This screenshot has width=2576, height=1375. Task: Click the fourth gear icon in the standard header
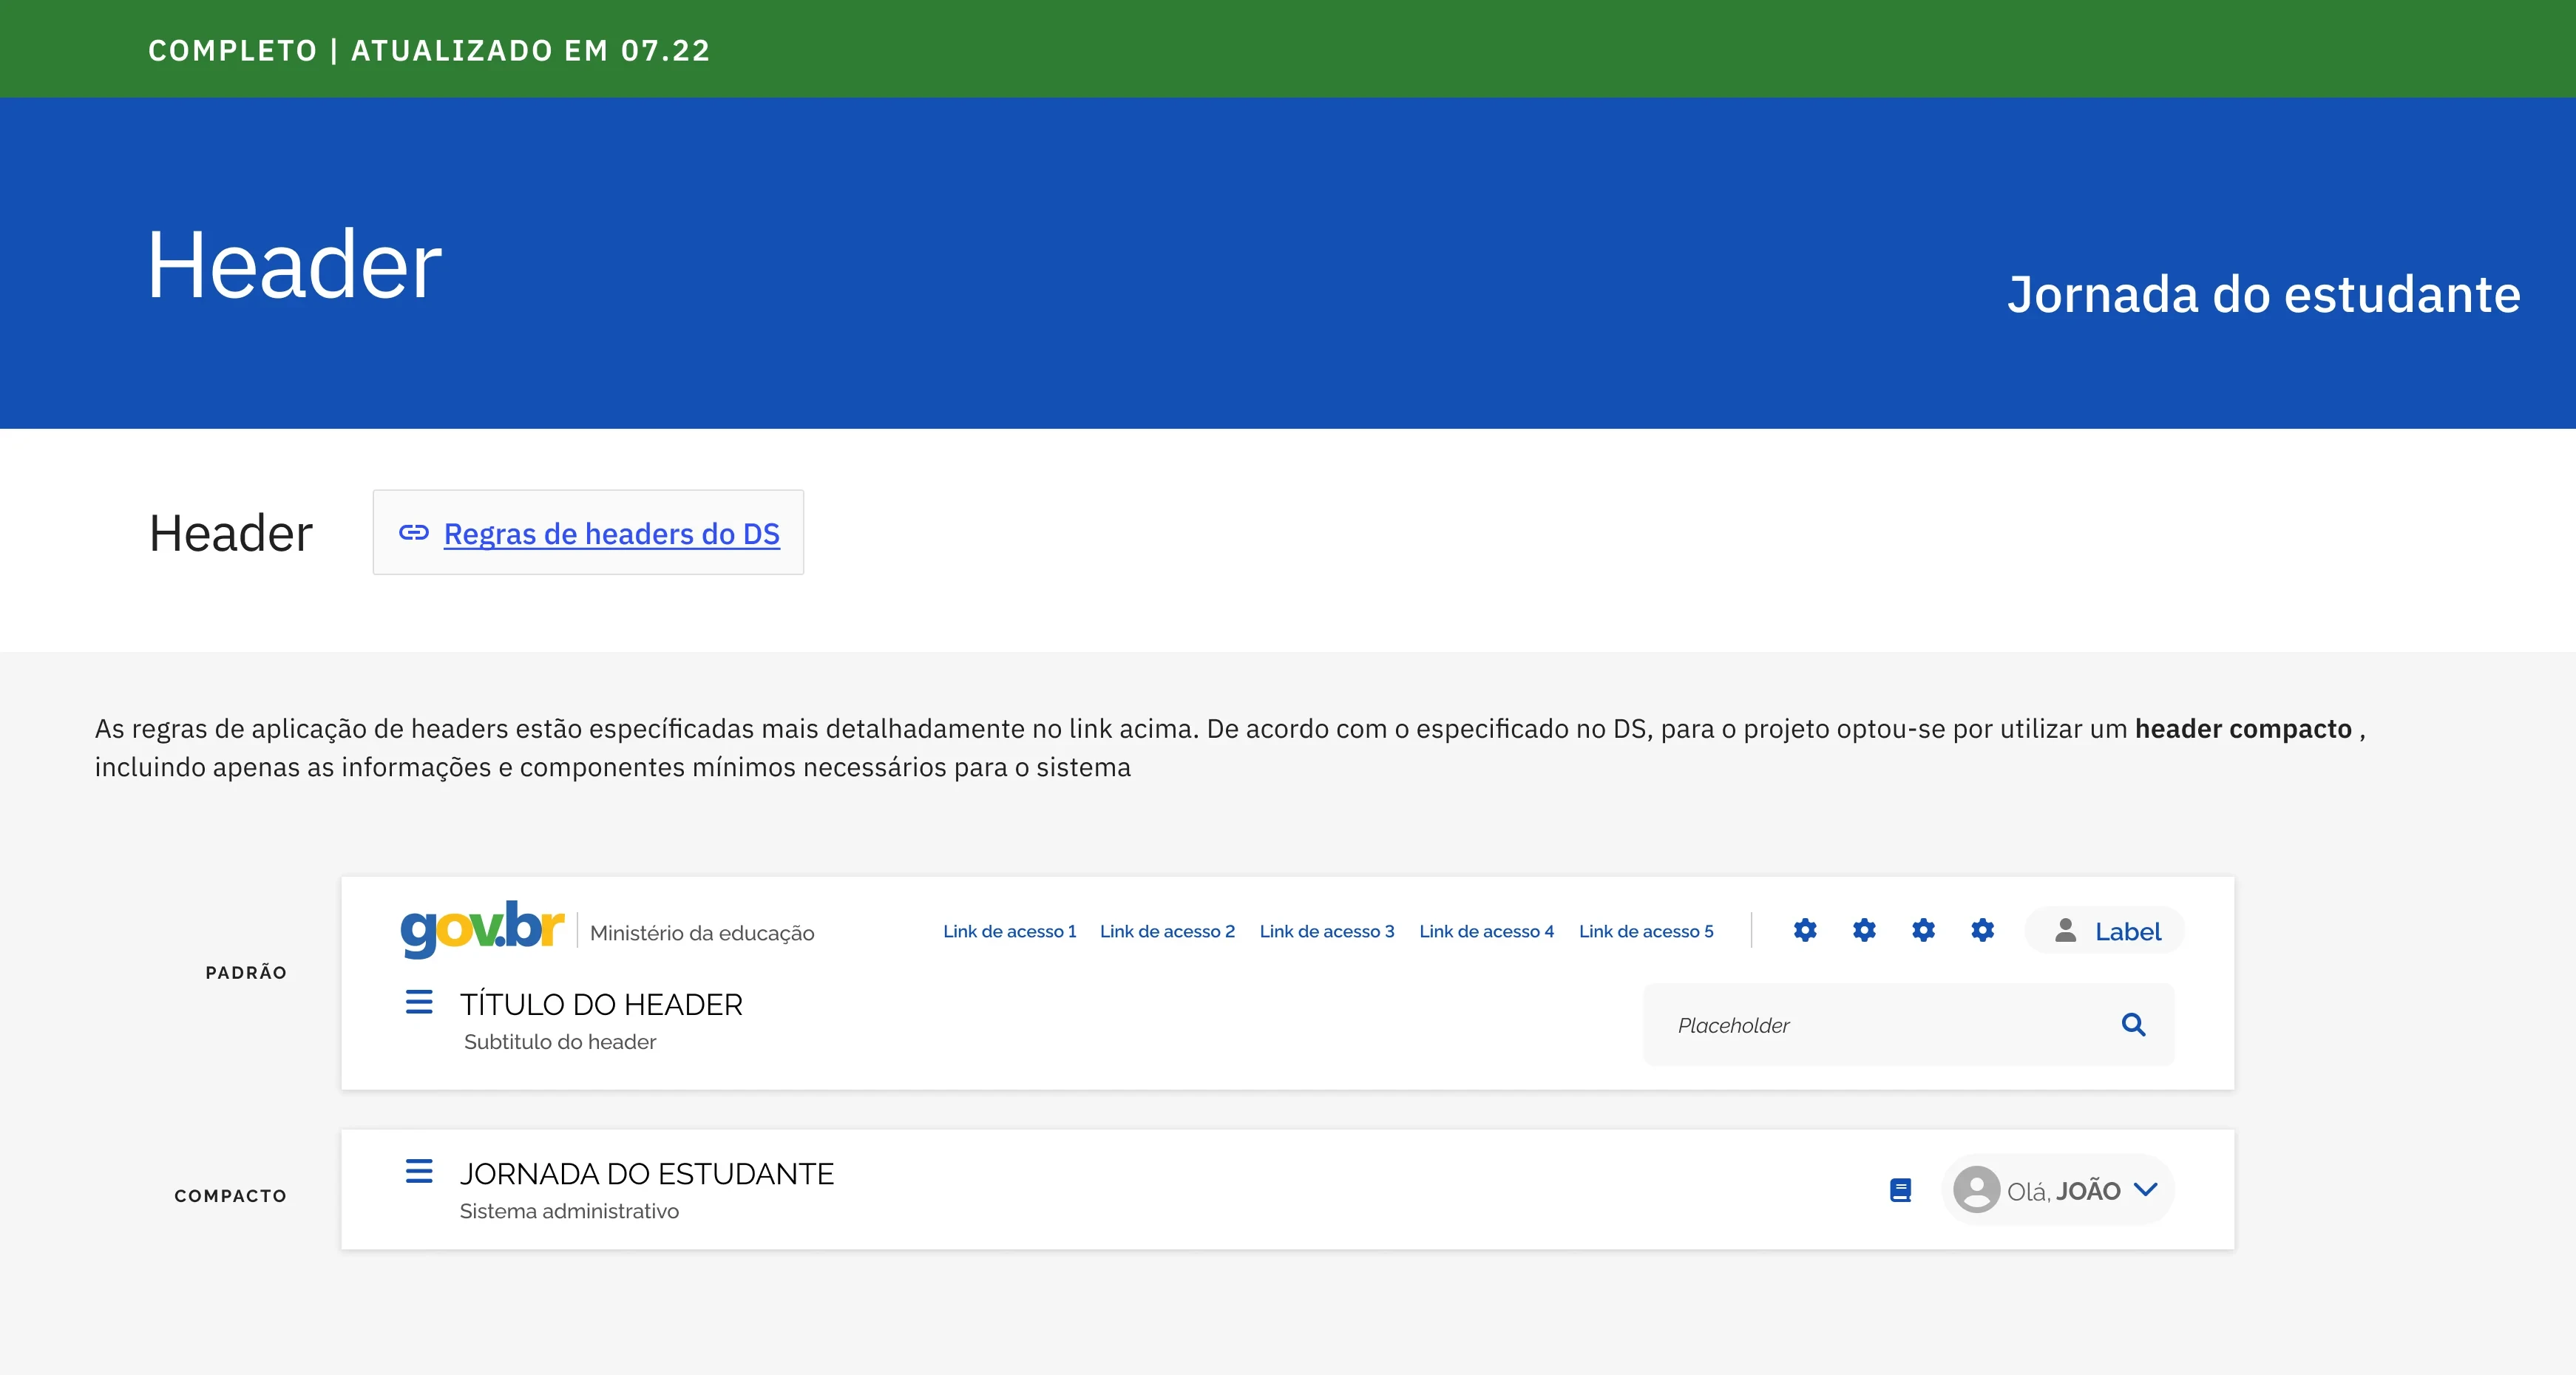click(x=1982, y=930)
